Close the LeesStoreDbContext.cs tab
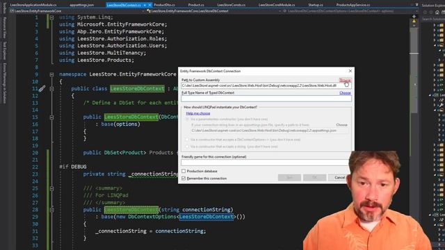Viewport: 445px width, 250px height. coord(149,5)
